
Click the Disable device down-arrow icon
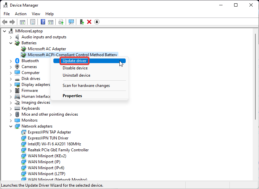(97, 22)
